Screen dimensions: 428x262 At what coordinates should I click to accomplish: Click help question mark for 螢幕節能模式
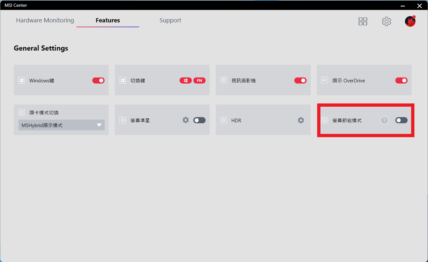pos(384,120)
